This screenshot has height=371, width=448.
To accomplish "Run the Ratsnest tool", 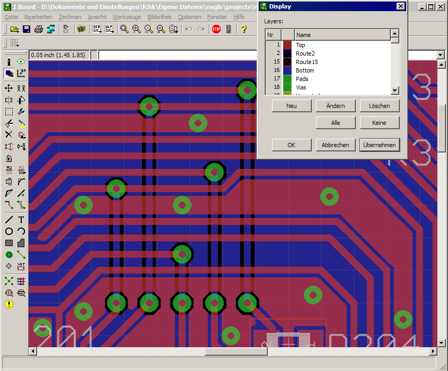I will [x=9, y=281].
